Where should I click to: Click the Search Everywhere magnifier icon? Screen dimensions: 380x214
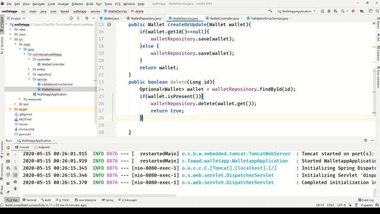click(x=378, y=11)
